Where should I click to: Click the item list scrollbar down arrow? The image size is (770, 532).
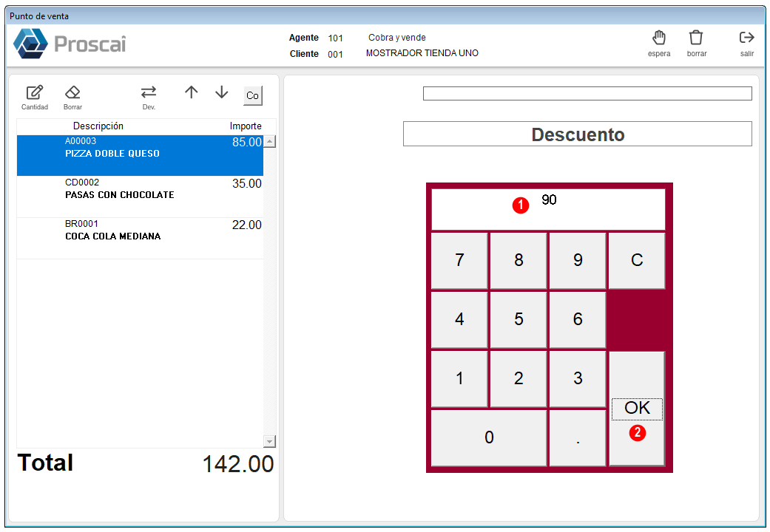269,441
